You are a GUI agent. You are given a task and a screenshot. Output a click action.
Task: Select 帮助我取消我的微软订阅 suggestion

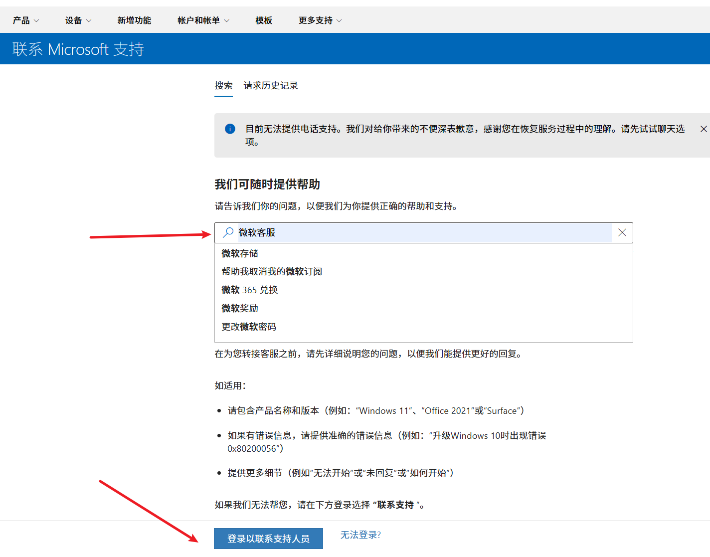(272, 271)
